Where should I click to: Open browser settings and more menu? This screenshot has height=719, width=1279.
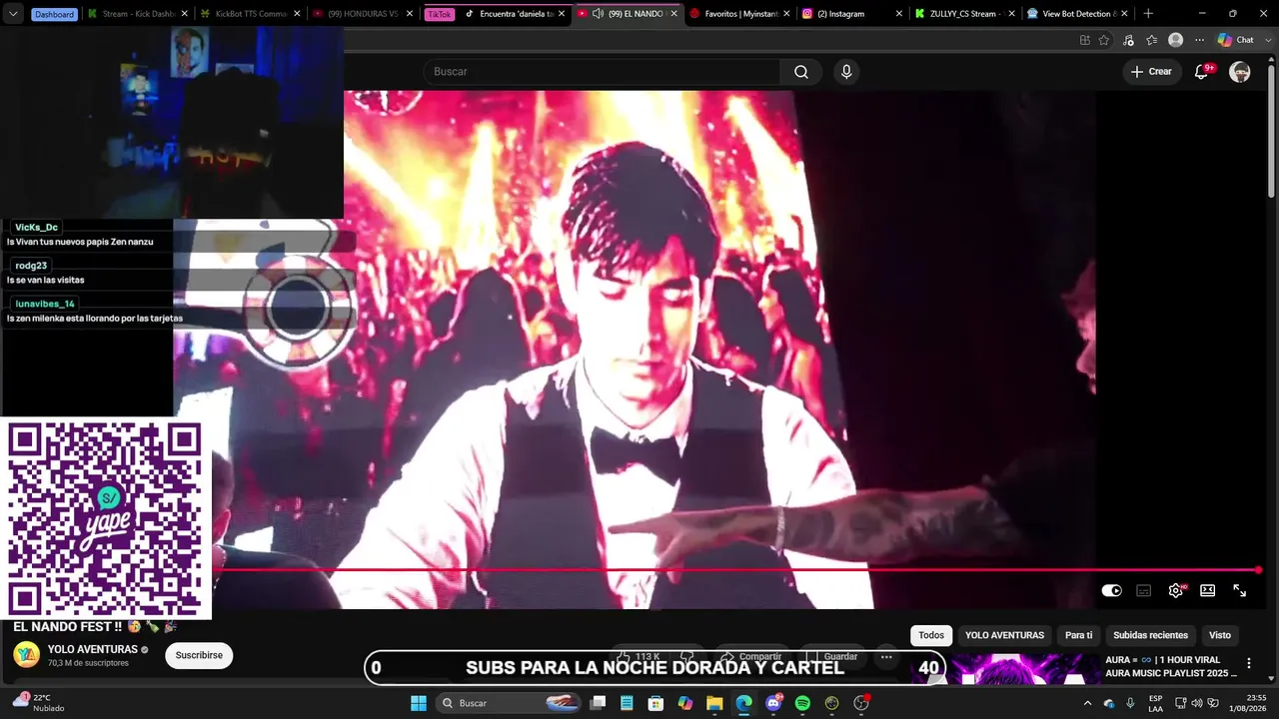[x=1200, y=40]
